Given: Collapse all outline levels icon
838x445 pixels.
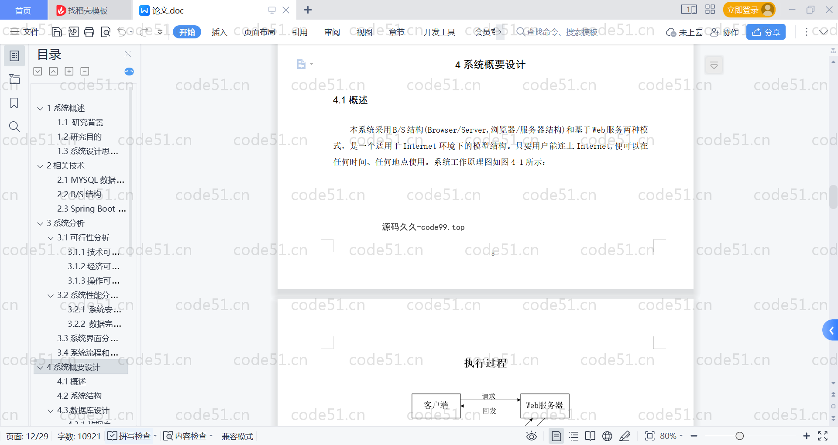Looking at the screenshot, I should click(38, 71).
